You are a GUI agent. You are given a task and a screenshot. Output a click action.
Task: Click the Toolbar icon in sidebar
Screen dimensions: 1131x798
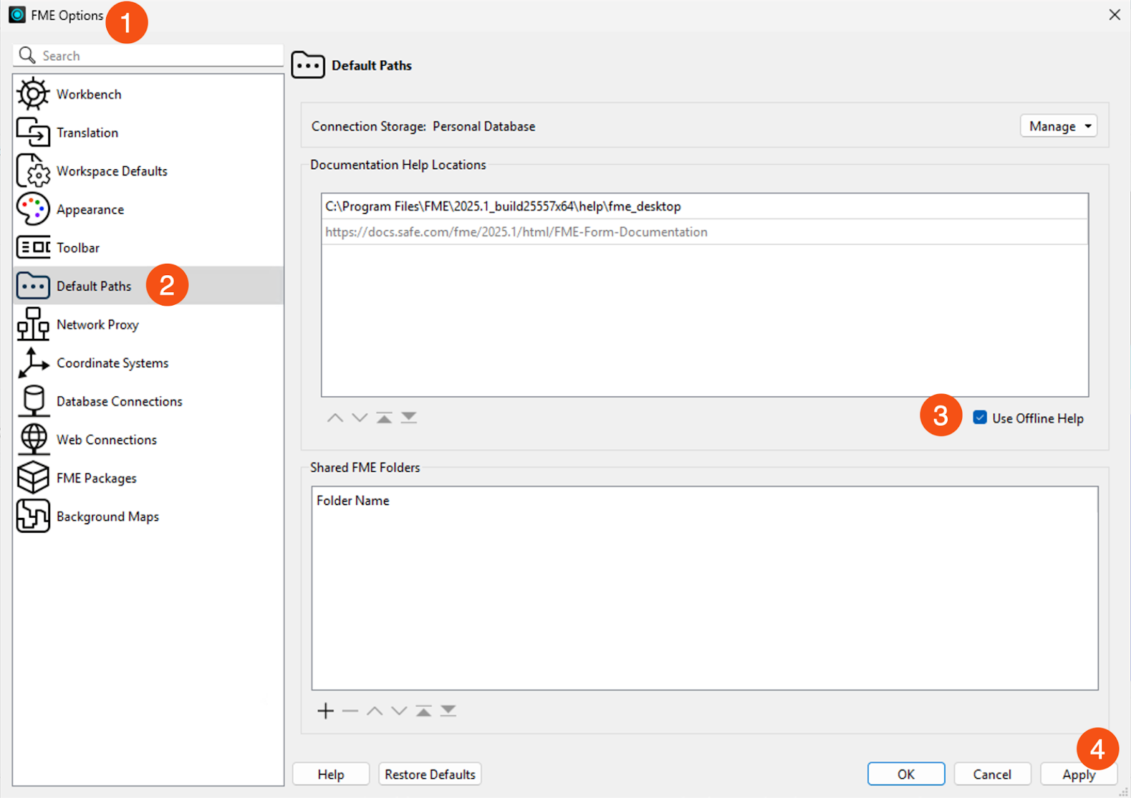pos(33,248)
